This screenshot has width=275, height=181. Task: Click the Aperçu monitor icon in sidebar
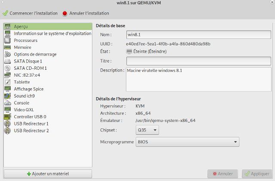click(x=8, y=27)
